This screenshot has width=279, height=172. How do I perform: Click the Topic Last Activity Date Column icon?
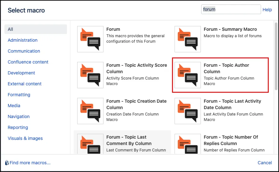pos(187,111)
